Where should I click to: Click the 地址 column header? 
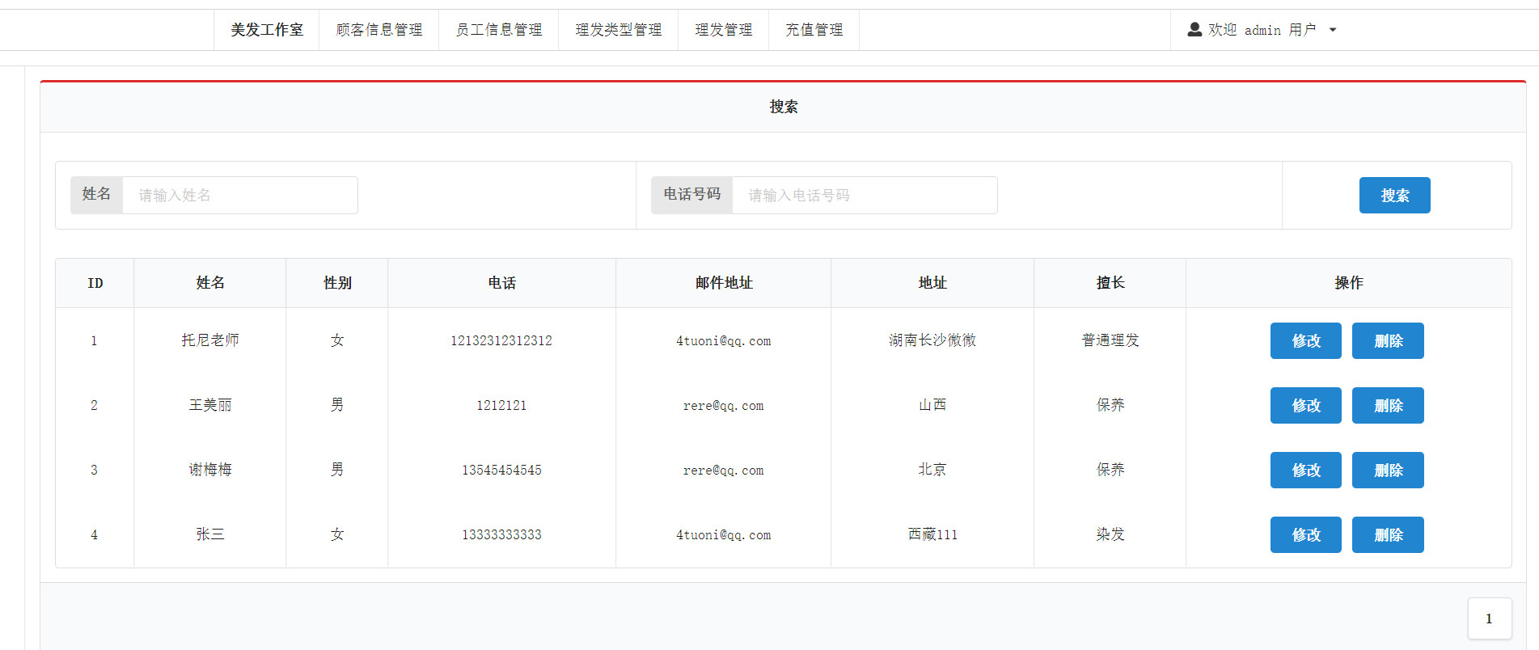pos(932,283)
